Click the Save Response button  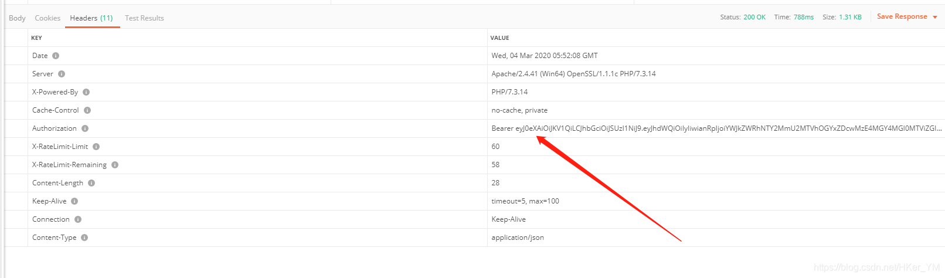point(902,16)
